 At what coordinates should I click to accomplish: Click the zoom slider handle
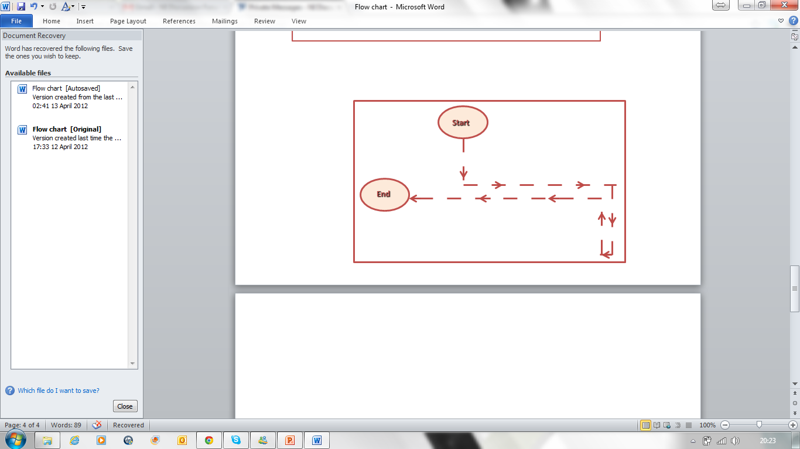coord(759,425)
